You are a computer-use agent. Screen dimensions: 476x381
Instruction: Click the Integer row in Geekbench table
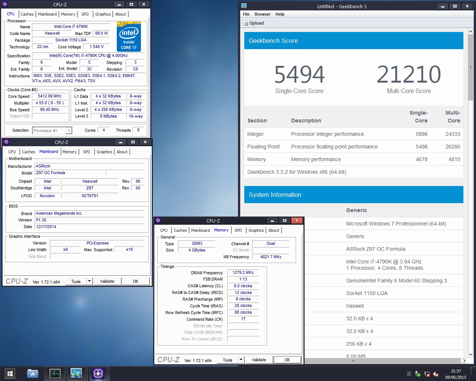[354, 134]
